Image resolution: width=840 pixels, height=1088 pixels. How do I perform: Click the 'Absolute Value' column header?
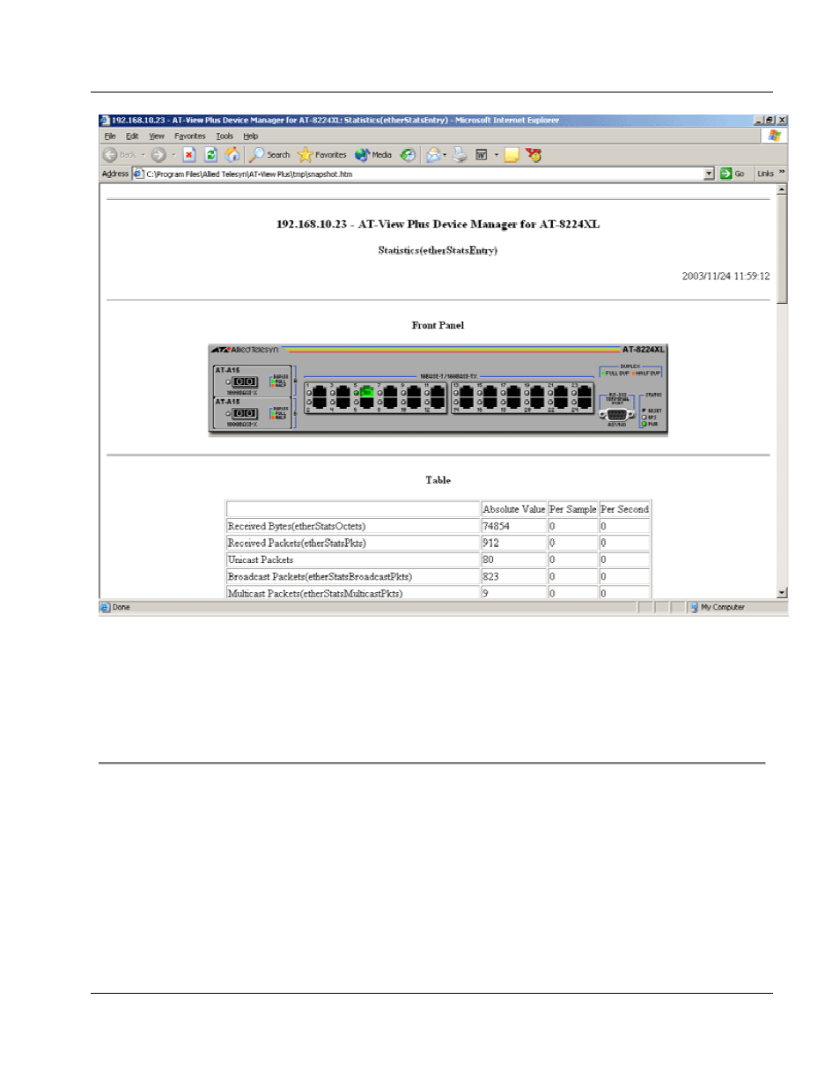(514, 509)
